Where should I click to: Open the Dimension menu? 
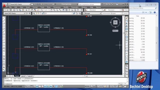(x=57, y=7)
